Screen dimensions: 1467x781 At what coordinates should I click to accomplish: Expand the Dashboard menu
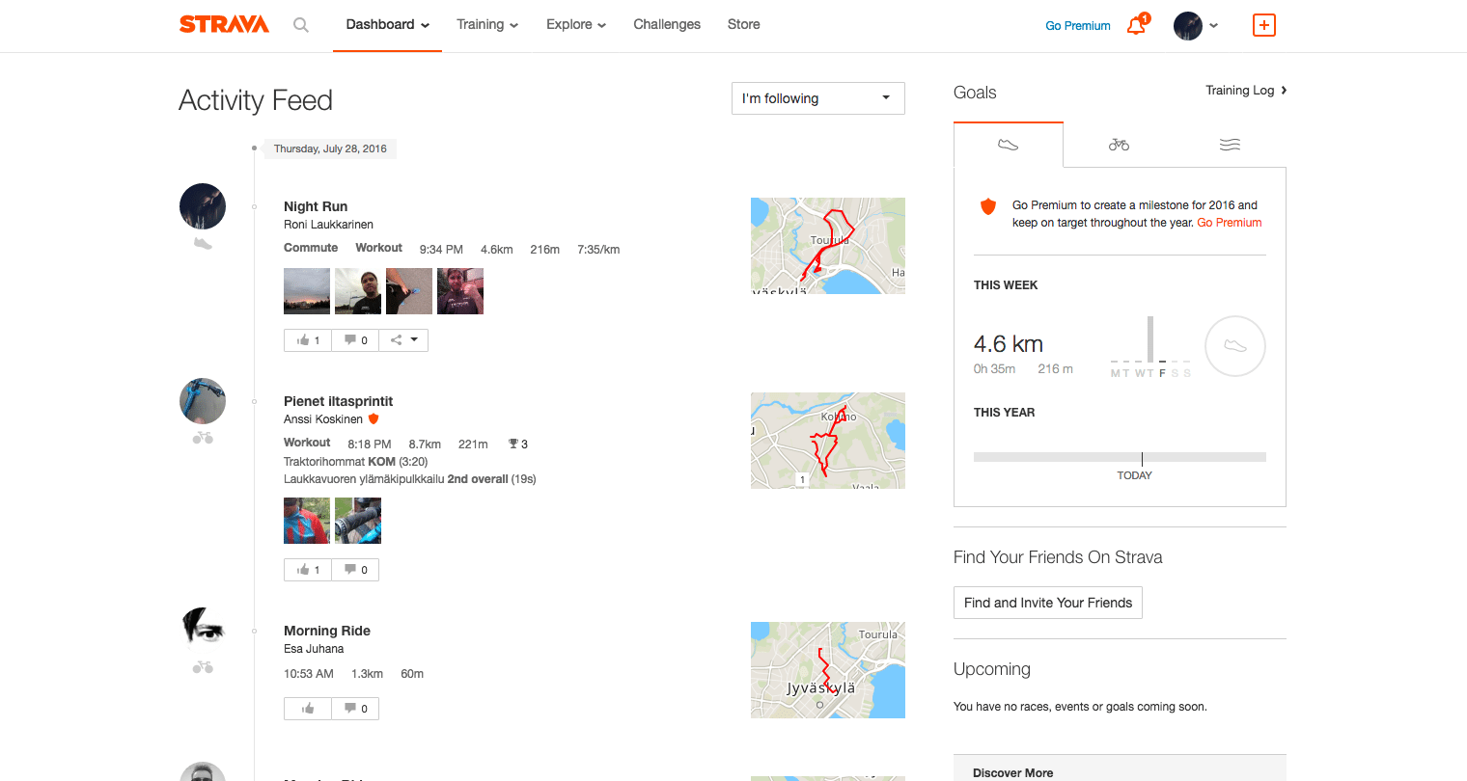(387, 25)
